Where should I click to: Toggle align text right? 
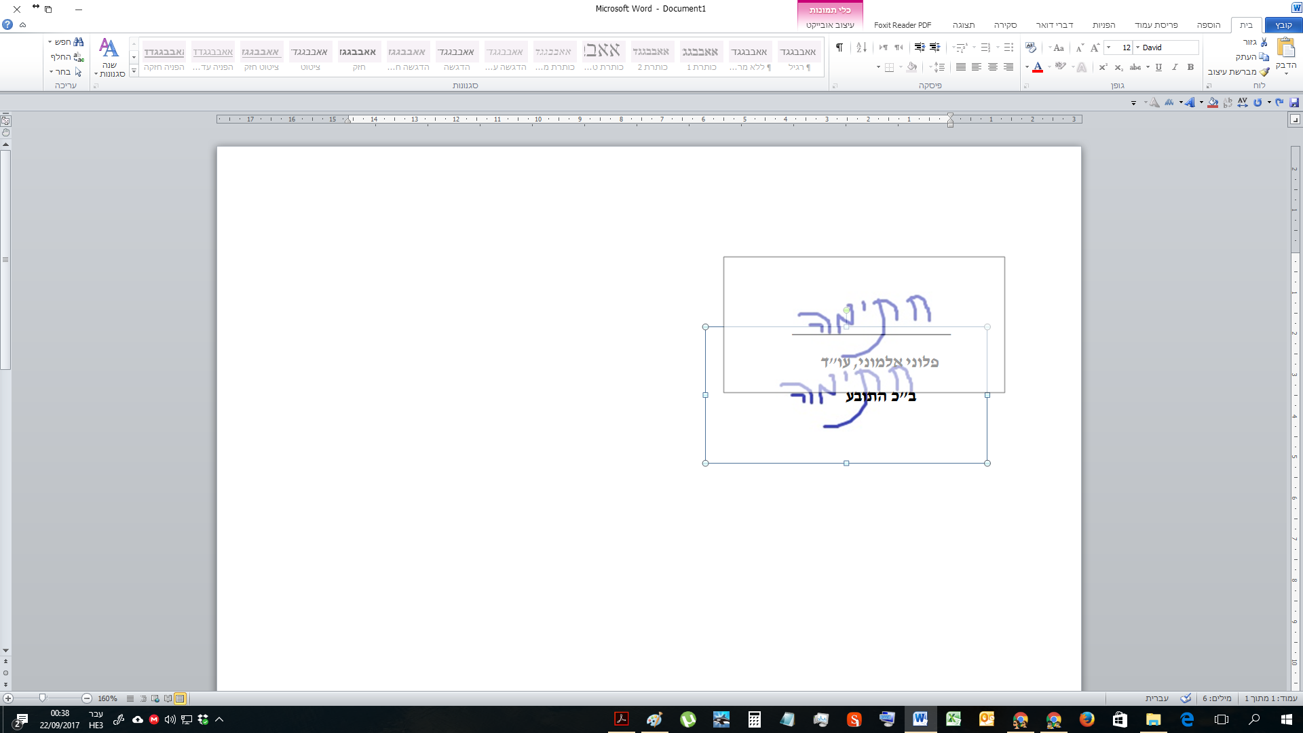[1008, 67]
